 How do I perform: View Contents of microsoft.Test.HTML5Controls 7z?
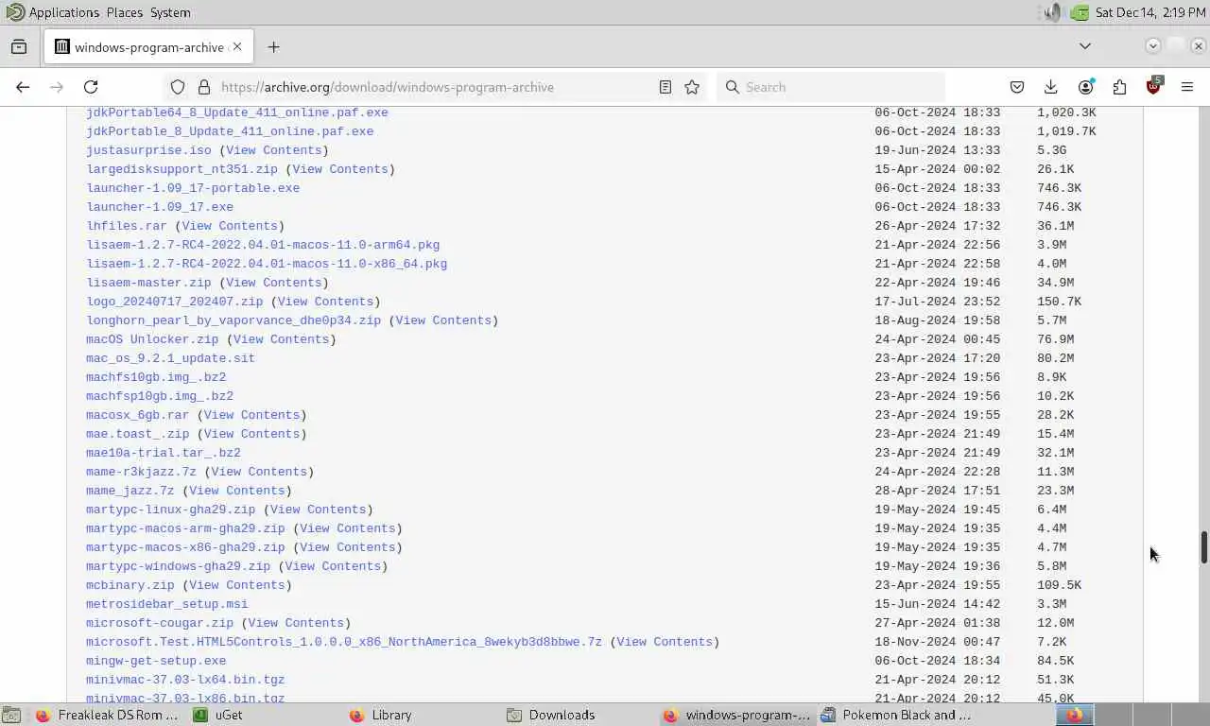point(665,642)
